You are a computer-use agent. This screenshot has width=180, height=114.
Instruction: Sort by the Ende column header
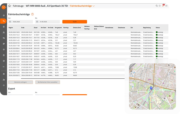click(23, 28)
